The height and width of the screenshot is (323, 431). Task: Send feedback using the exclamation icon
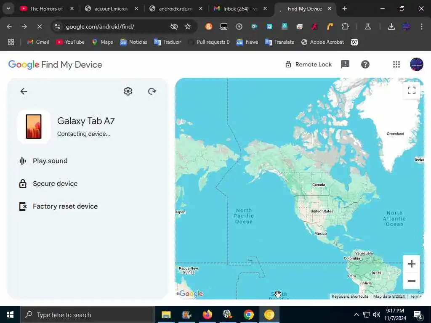345,64
